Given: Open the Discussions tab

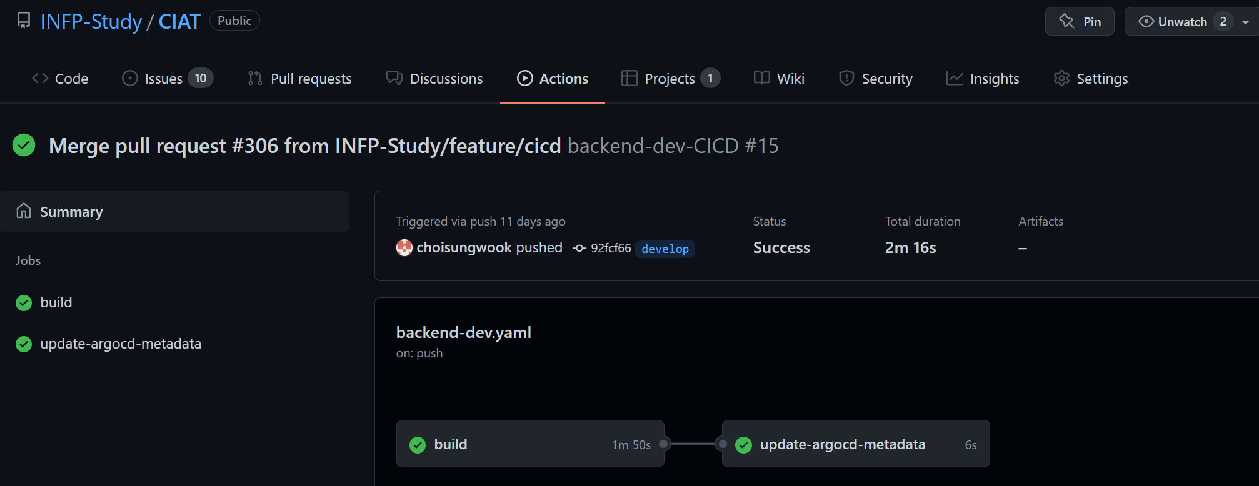Looking at the screenshot, I should (434, 79).
